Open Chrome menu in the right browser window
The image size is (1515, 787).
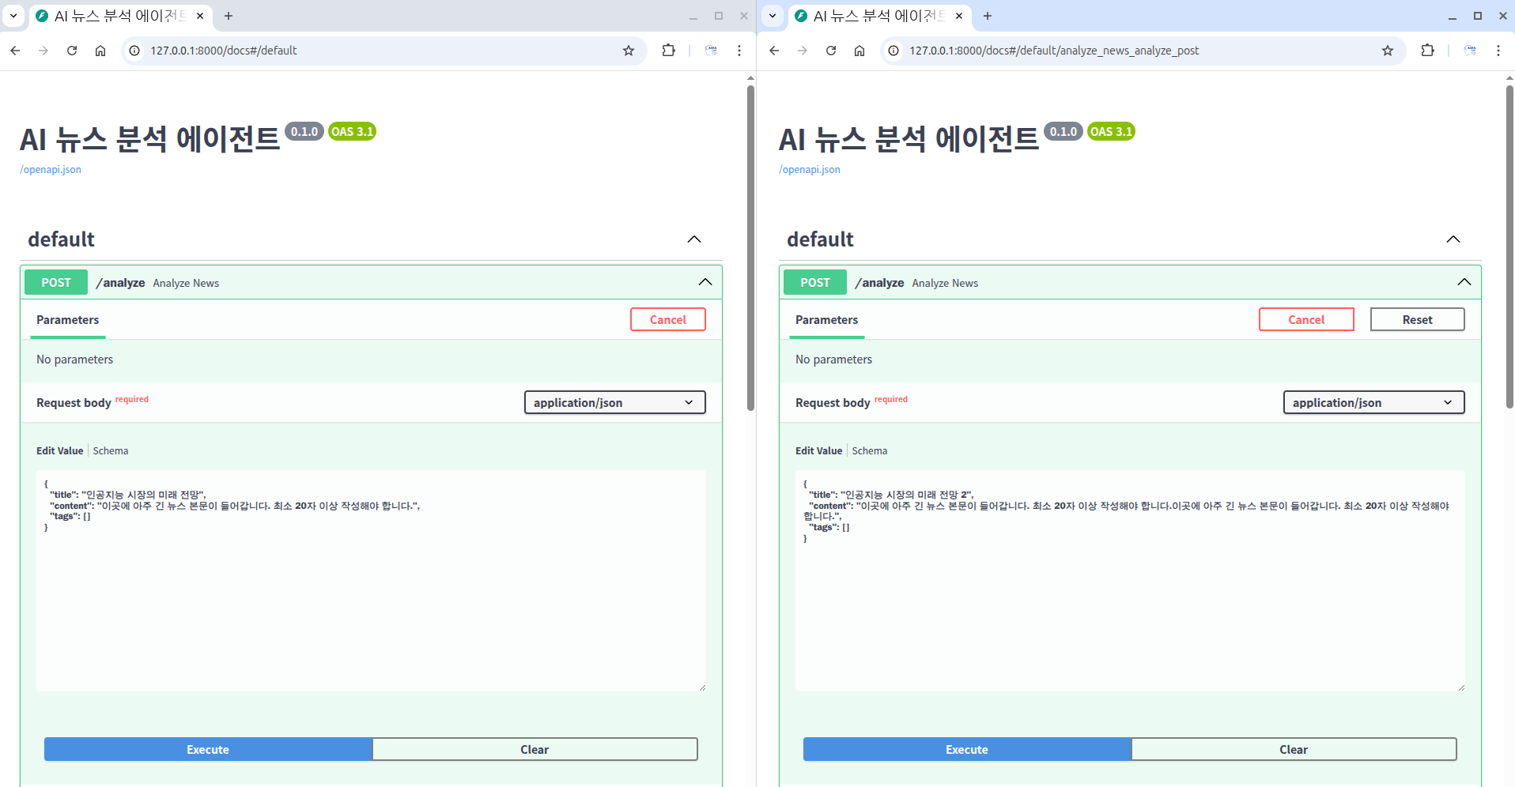(x=1498, y=51)
